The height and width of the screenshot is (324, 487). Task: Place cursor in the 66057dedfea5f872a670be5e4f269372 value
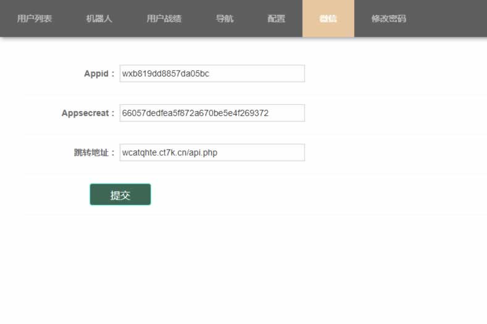195,113
